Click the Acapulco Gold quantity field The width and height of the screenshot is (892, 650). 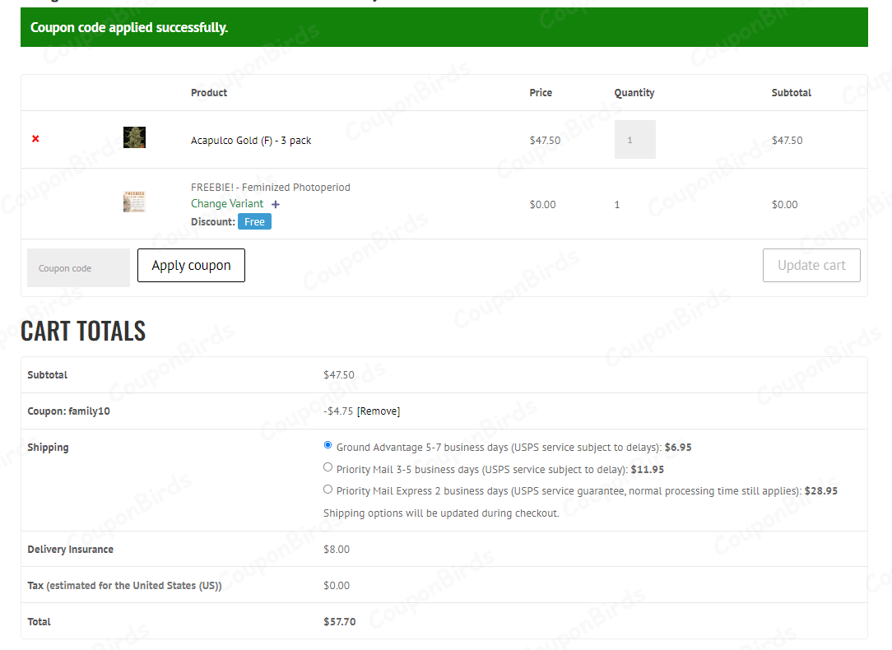click(634, 139)
